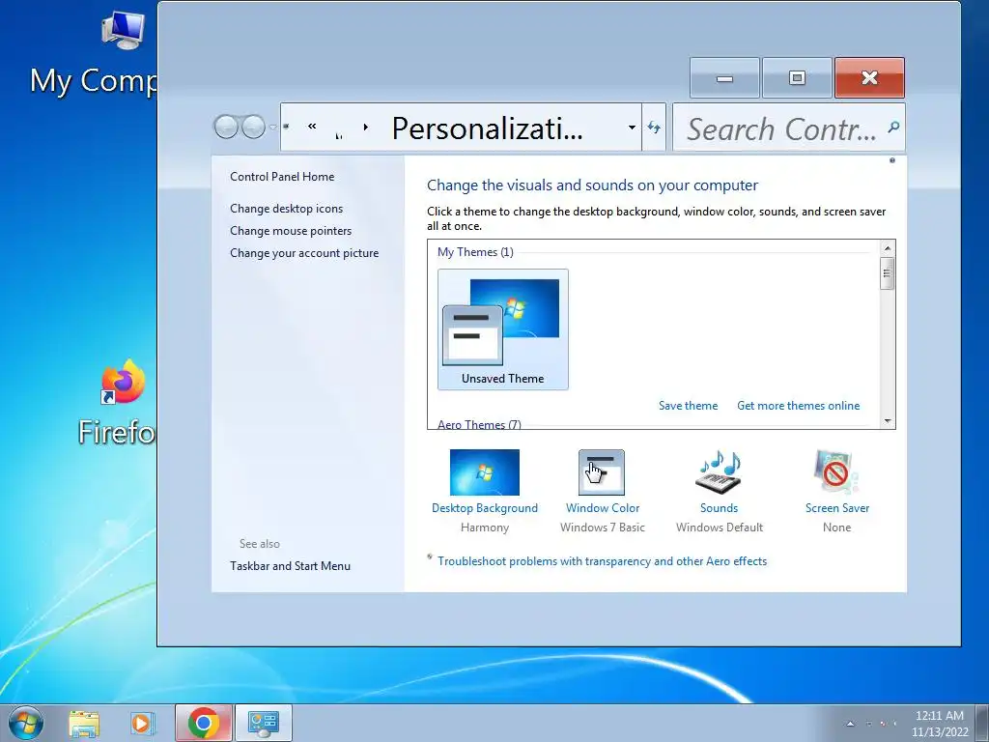The image size is (989, 742).
Task: Click the search magnifier icon
Action: click(893, 128)
